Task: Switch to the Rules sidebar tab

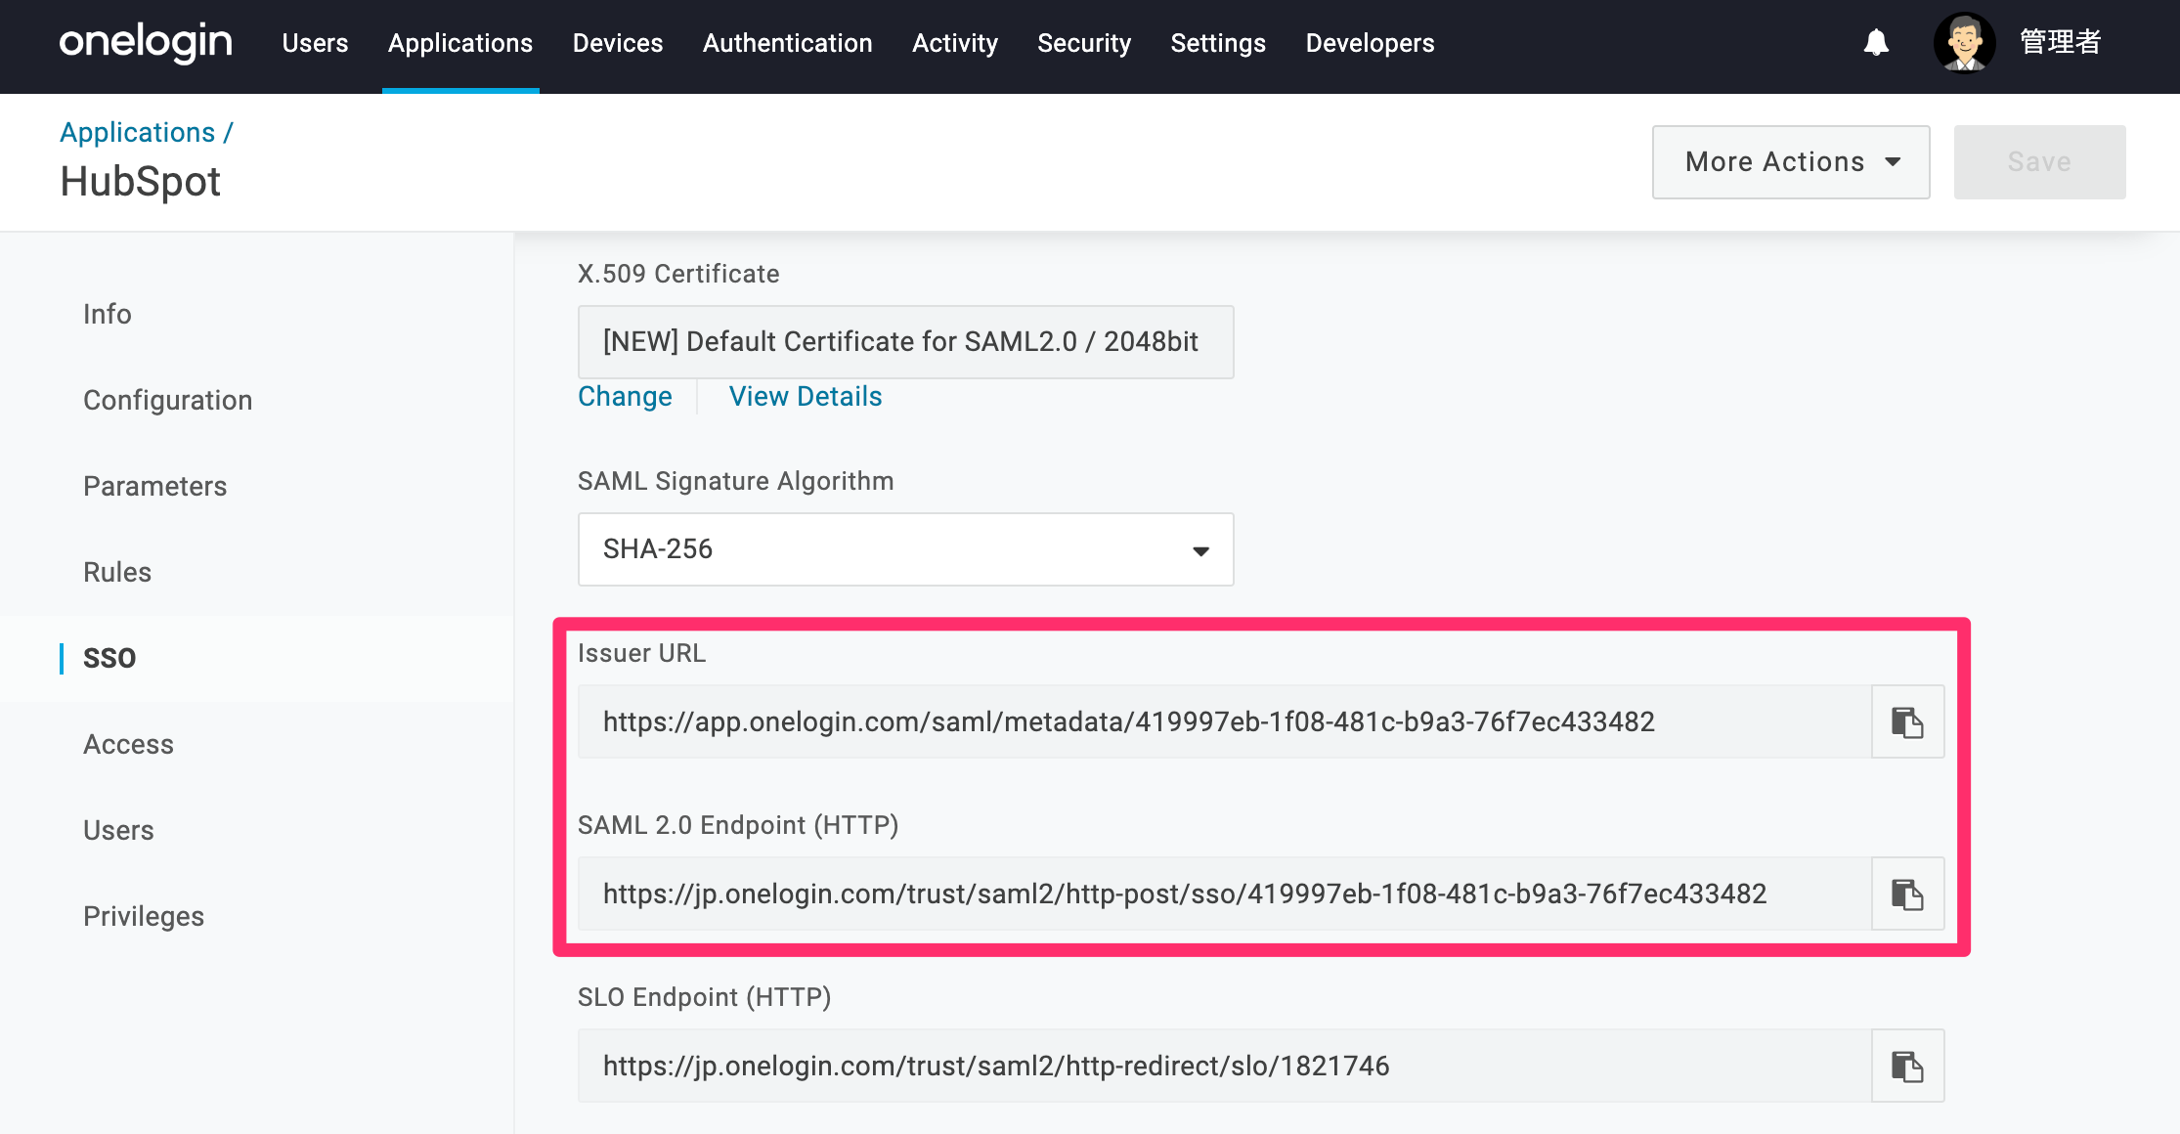Action: click(x=117, y=572)
